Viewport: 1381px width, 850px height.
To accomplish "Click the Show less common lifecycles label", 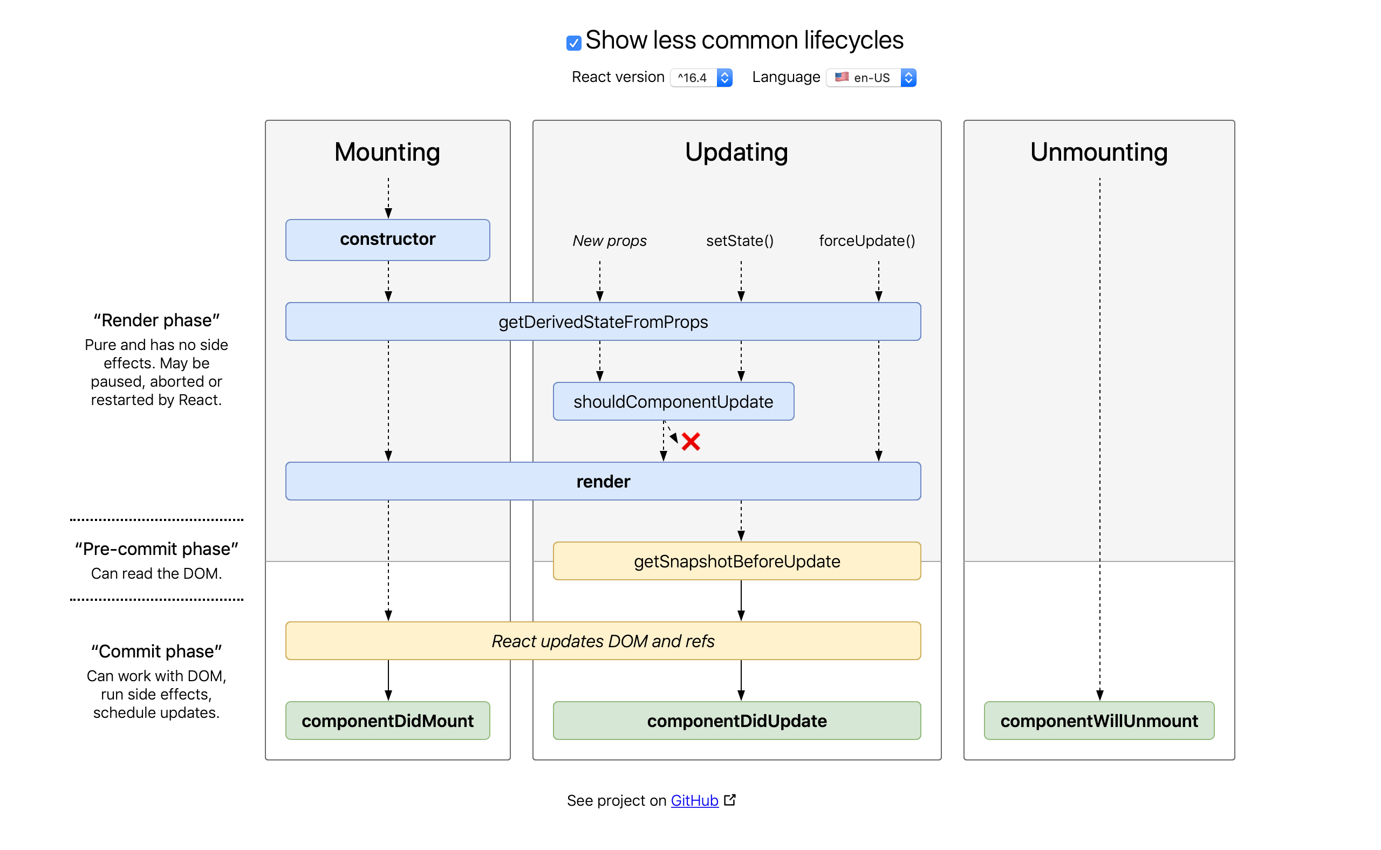I will click(744, 40).
